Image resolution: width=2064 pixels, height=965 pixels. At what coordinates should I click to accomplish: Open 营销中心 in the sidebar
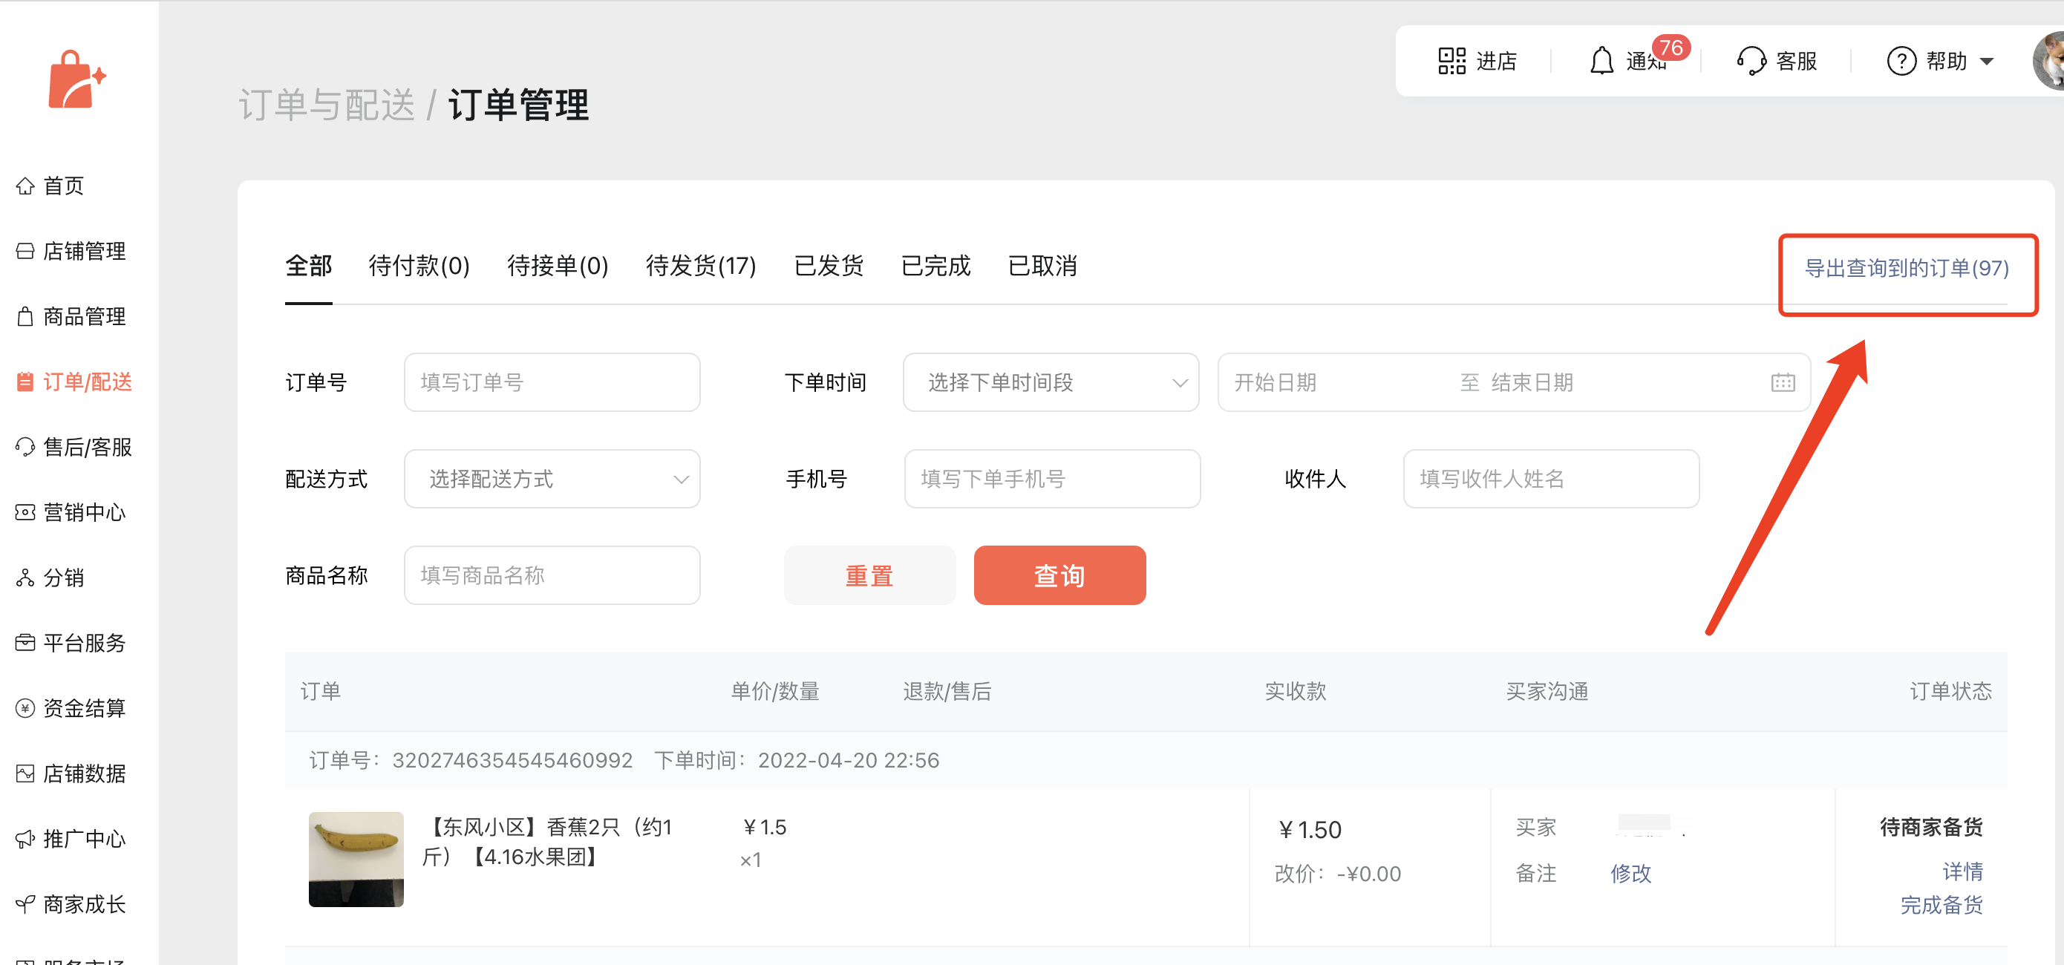pyautogui.click(x=83, y=512)
